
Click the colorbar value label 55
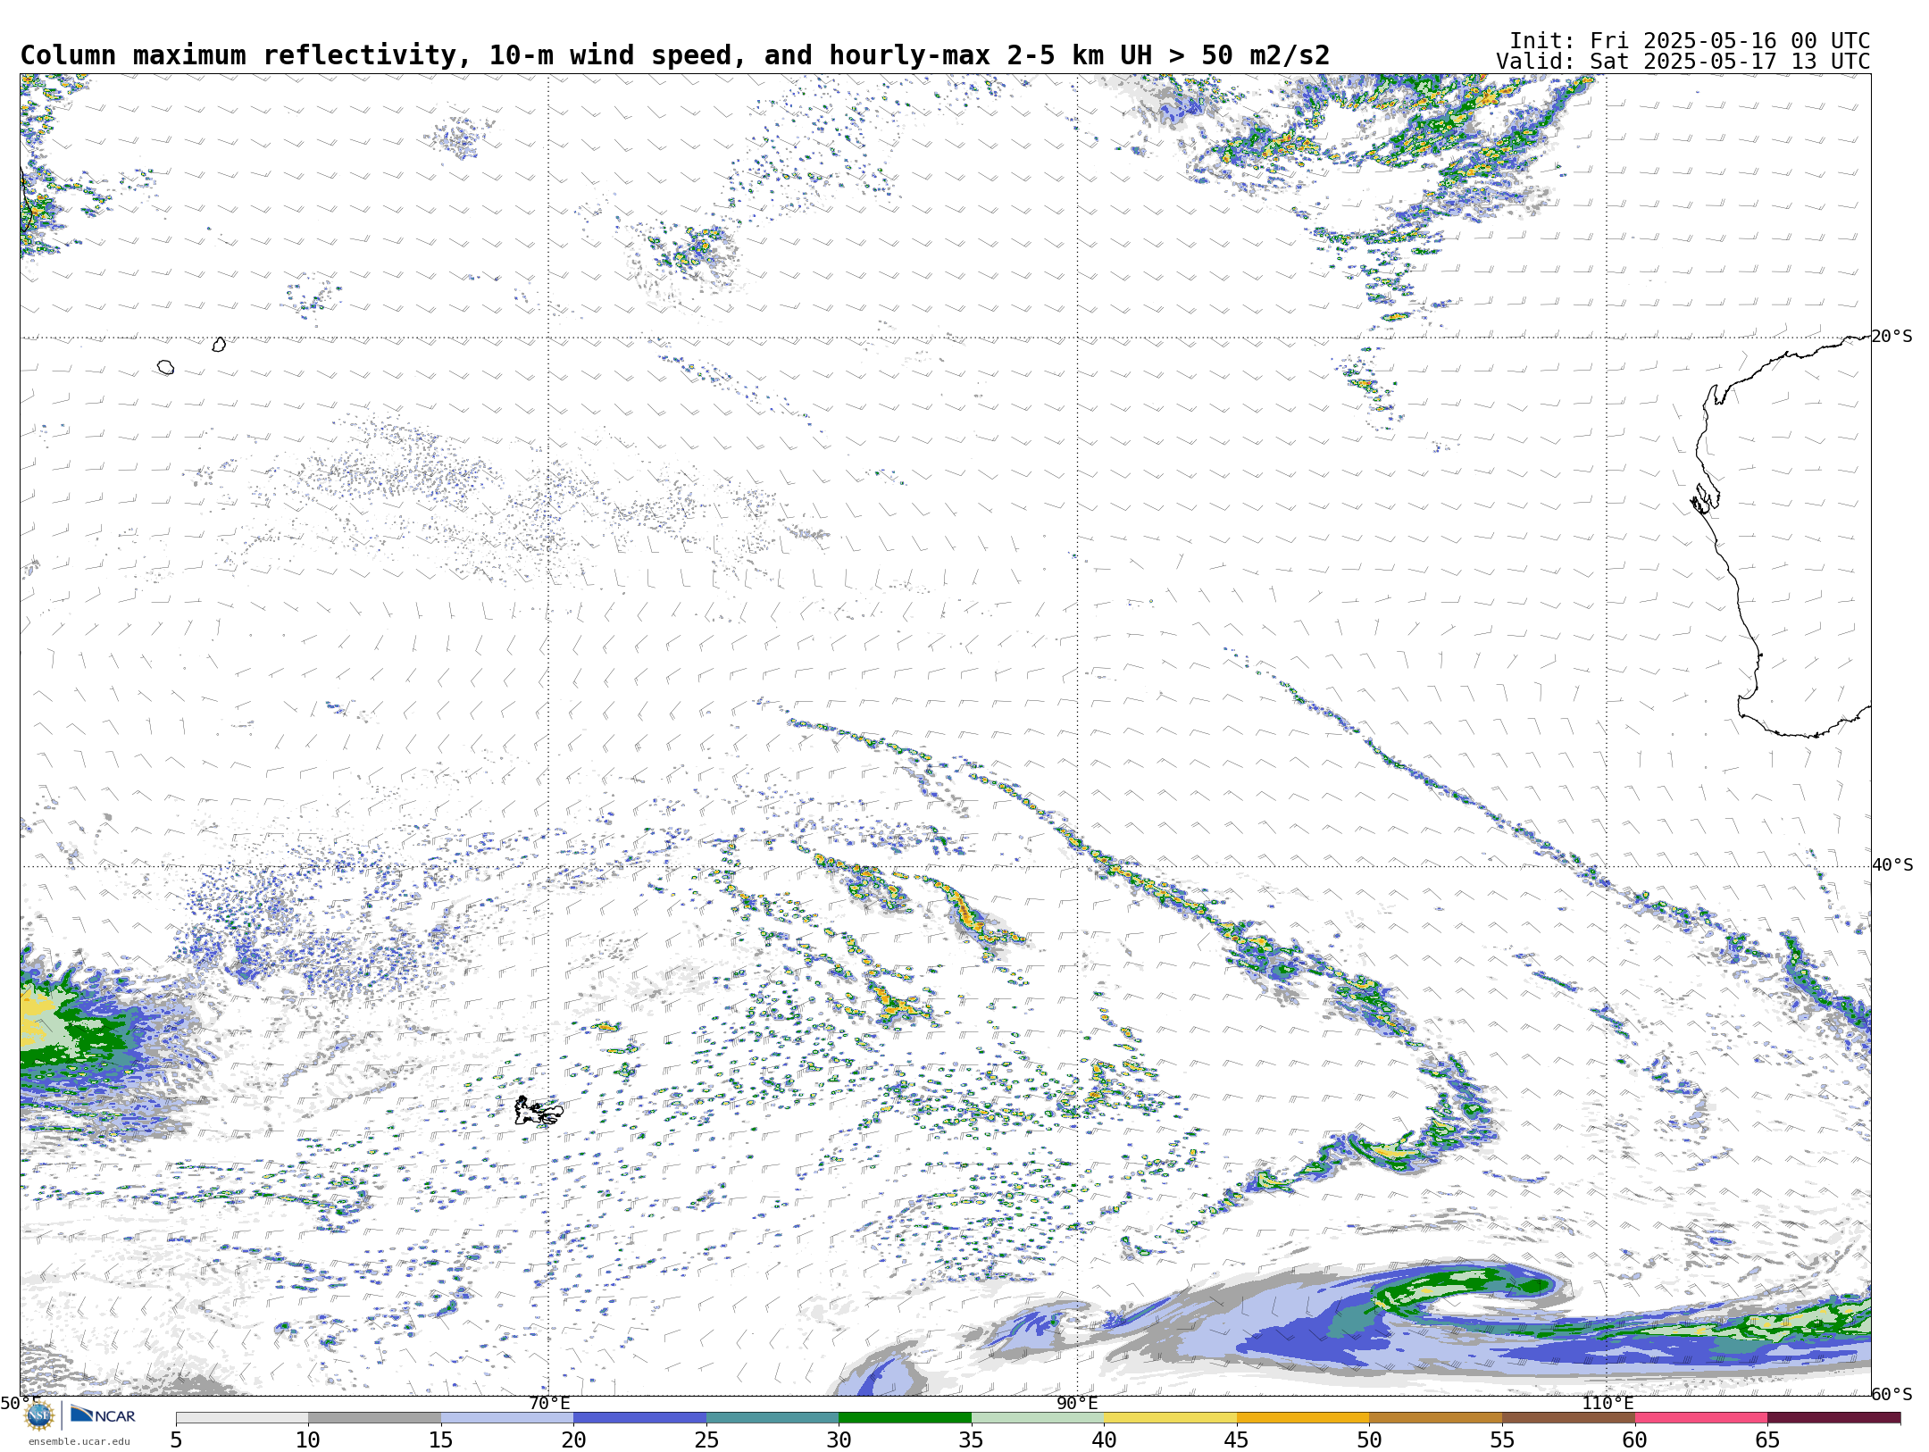pos(1502,1439)
